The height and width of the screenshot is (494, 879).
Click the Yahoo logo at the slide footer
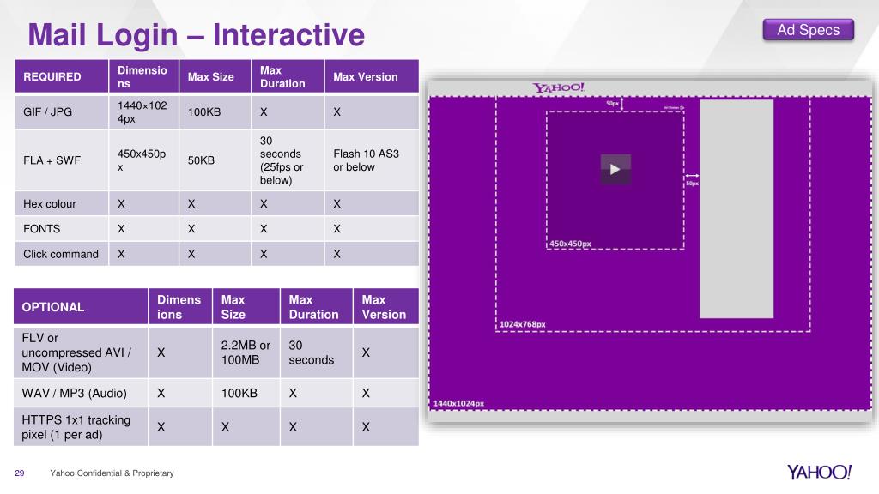click(x=819, y=473)
